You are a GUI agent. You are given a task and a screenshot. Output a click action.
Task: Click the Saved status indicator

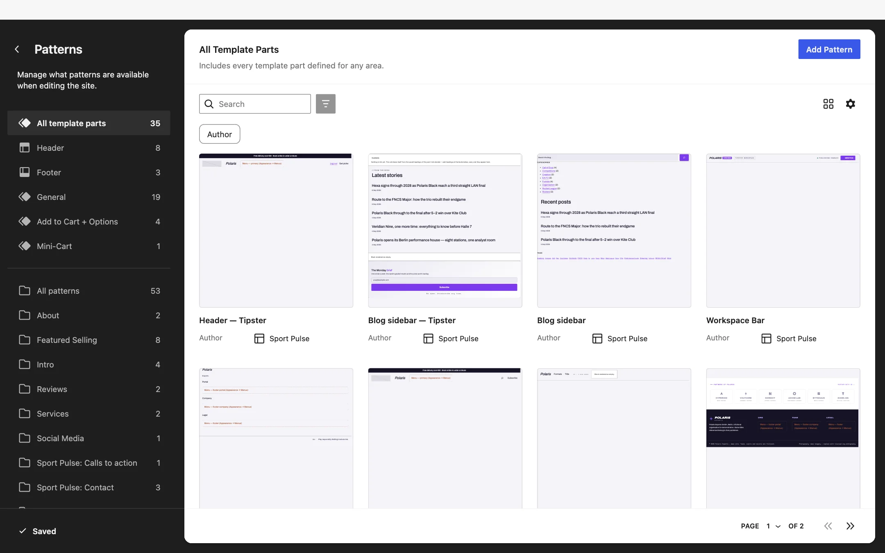click(38, 531)
